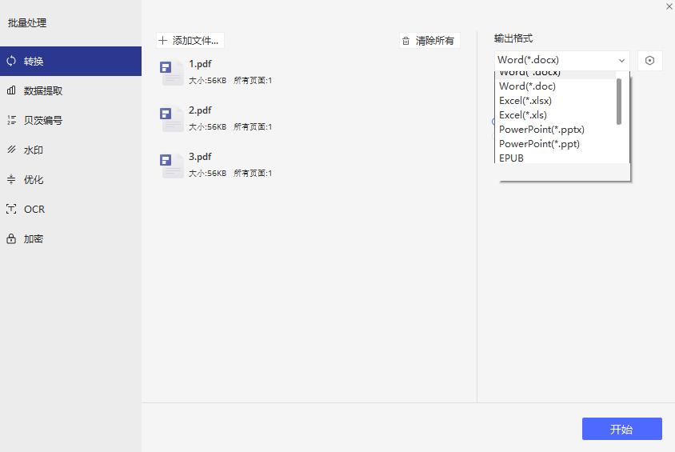The image size is (675, 452).
Task: Go to the 水印 watermark section
Action: pos(70,150)
